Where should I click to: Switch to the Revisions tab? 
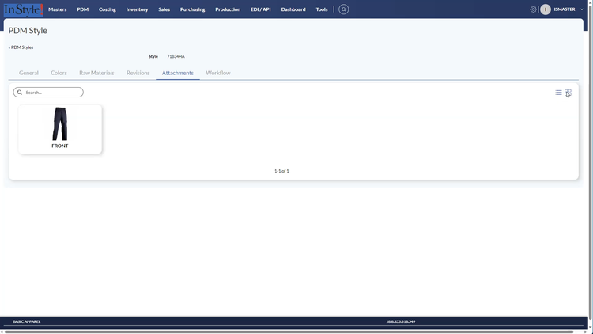tap(138, 73)
